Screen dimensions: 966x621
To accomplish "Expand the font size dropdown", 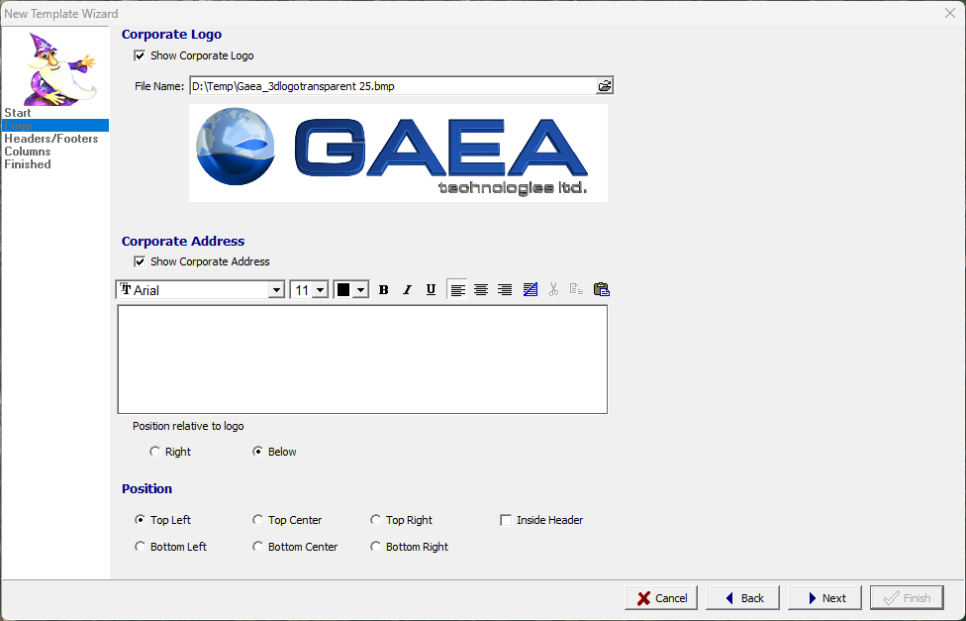I will pyautogui.click(x=320, y=290).
